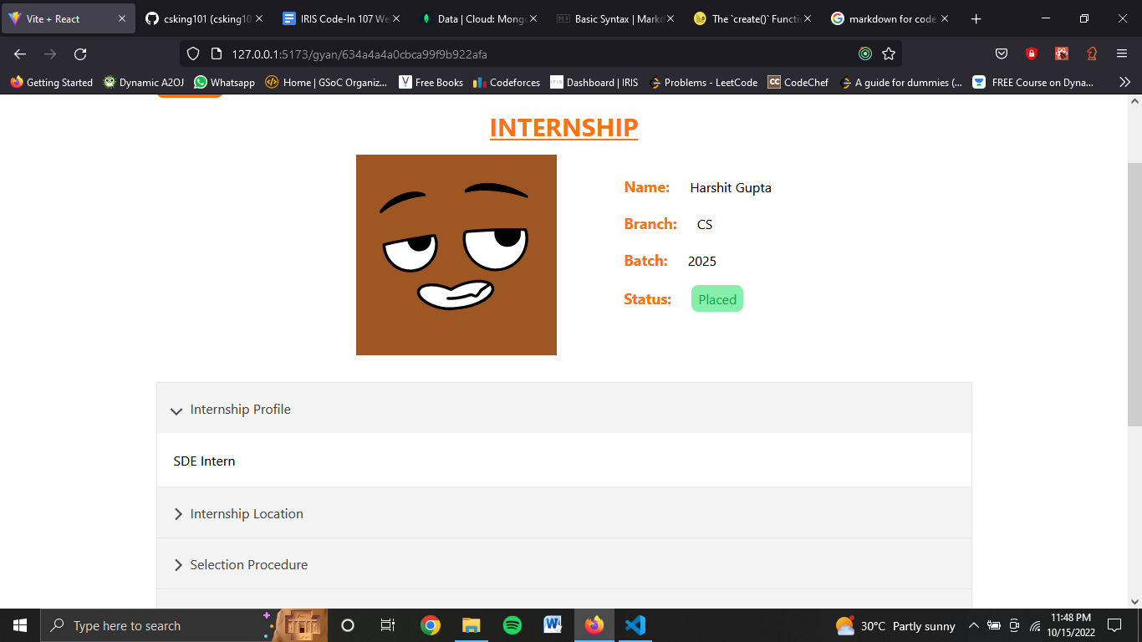Open the red shield extension icon
The height and width of the screenshot is (642, 1142).
[x=1032, y=53]
